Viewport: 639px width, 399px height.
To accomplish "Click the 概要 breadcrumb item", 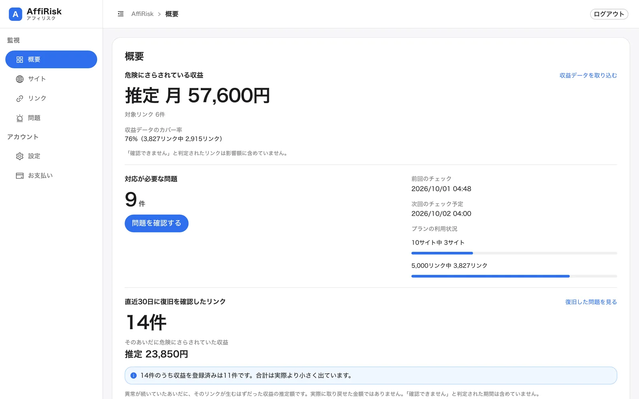I will [x=172, y=14].
